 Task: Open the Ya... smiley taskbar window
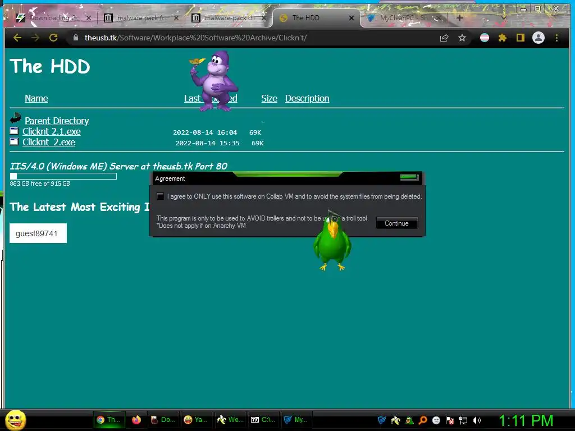(196, 420)
